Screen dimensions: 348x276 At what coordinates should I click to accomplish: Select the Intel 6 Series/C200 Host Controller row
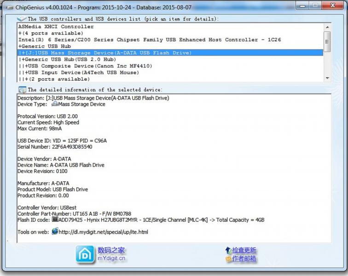coord(170,40)
